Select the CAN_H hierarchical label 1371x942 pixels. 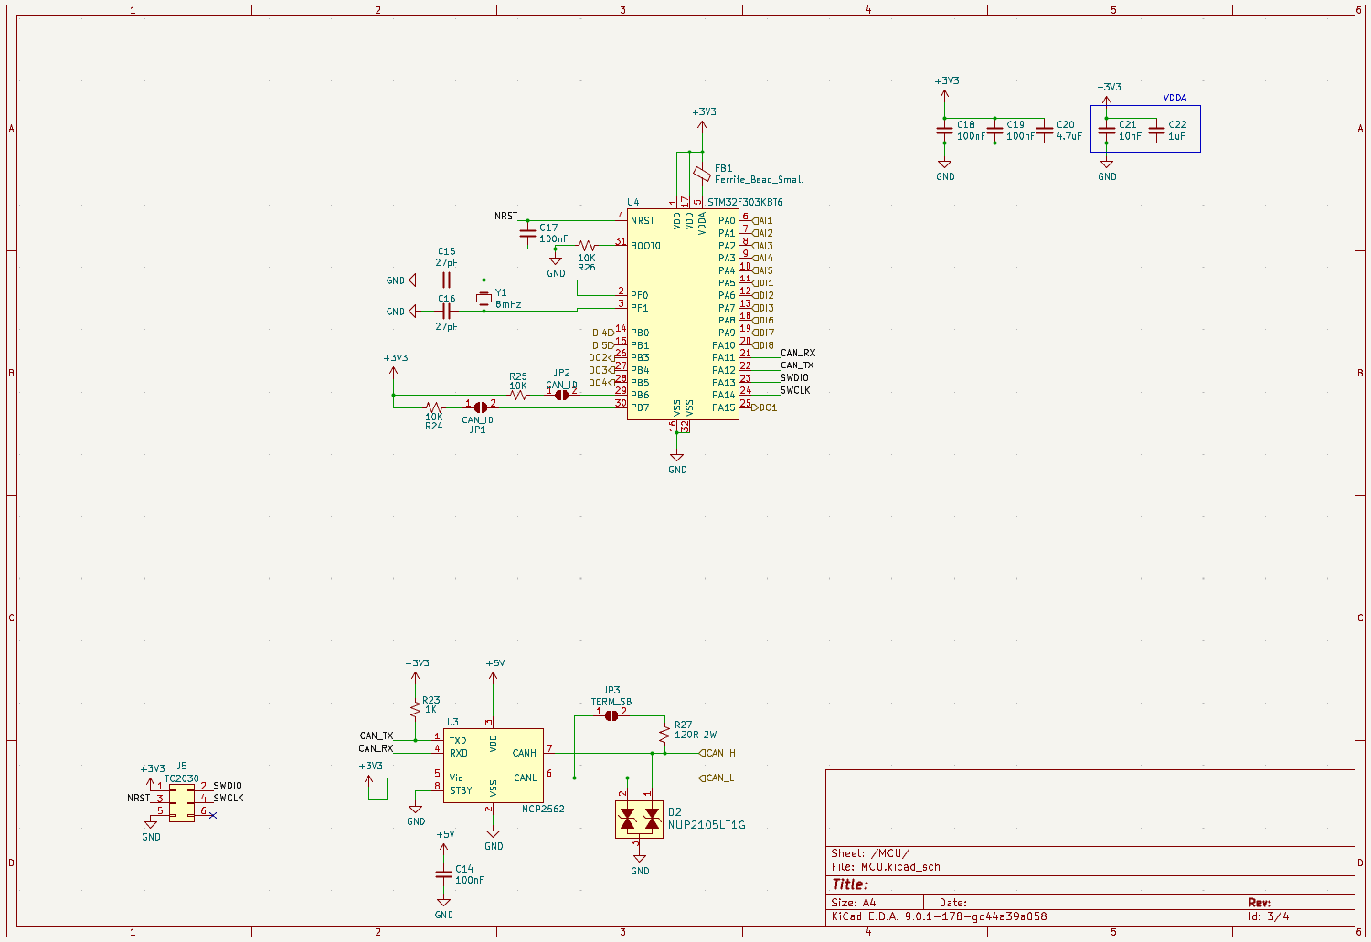pyautogui.click(x=718, y=753)
